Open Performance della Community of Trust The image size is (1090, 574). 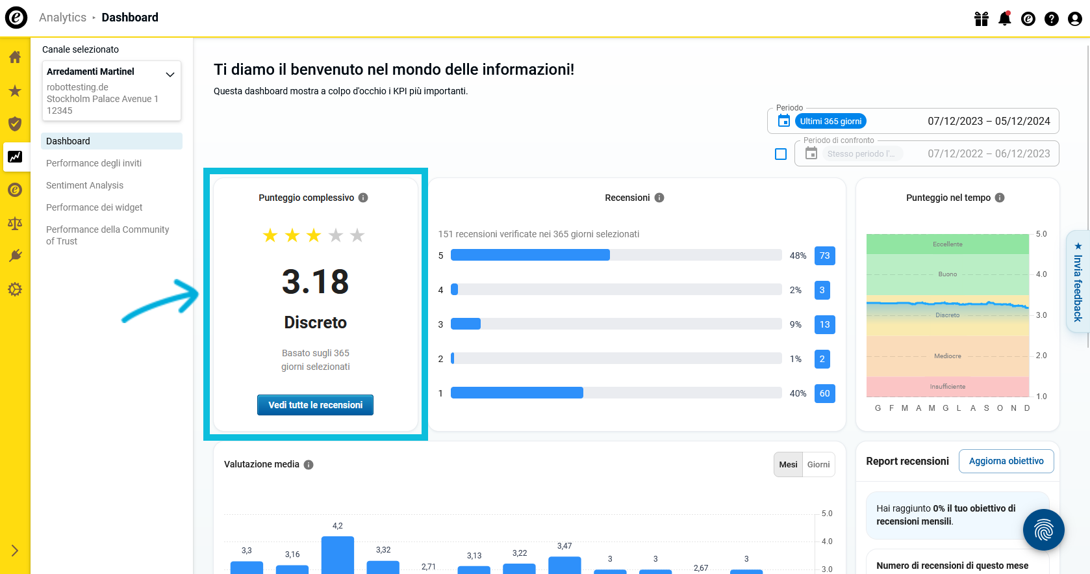(x=108, y=235)
